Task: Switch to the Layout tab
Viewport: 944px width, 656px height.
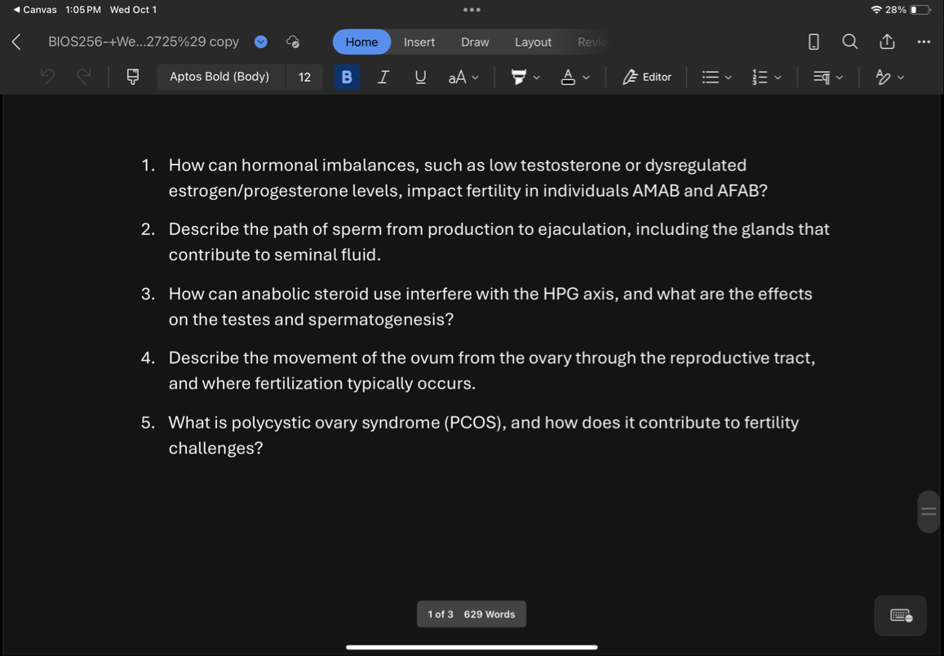Action: pyautogui.click(x=533, y=42)
